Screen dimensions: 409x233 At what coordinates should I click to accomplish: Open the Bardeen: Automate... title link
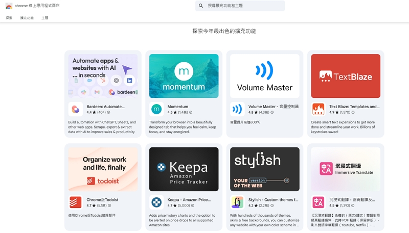105,107
